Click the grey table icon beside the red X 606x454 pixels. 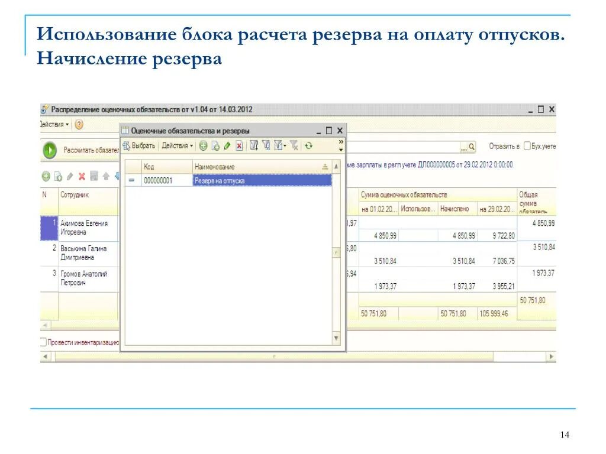click(94, 176)
